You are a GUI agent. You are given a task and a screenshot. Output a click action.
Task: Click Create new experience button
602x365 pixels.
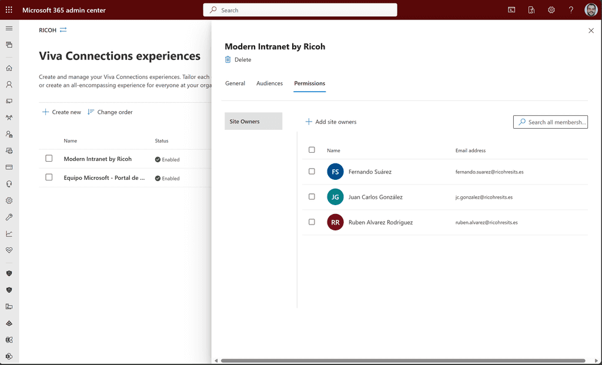[x=62, y=112]
